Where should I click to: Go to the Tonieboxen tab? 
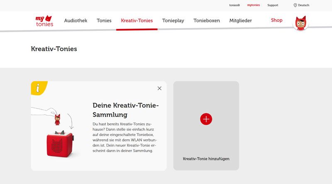(x=207, y=21)
